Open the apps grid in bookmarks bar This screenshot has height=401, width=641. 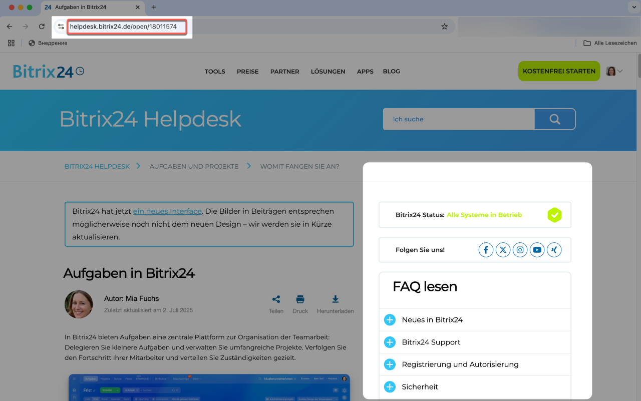[11, 43]
